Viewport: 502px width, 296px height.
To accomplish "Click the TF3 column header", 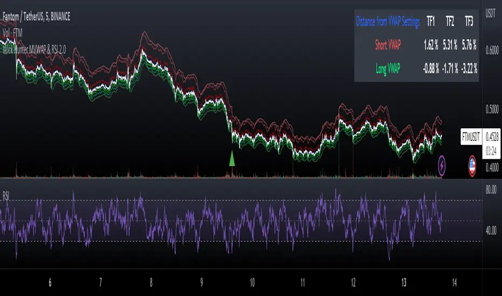I will (469, 23).
